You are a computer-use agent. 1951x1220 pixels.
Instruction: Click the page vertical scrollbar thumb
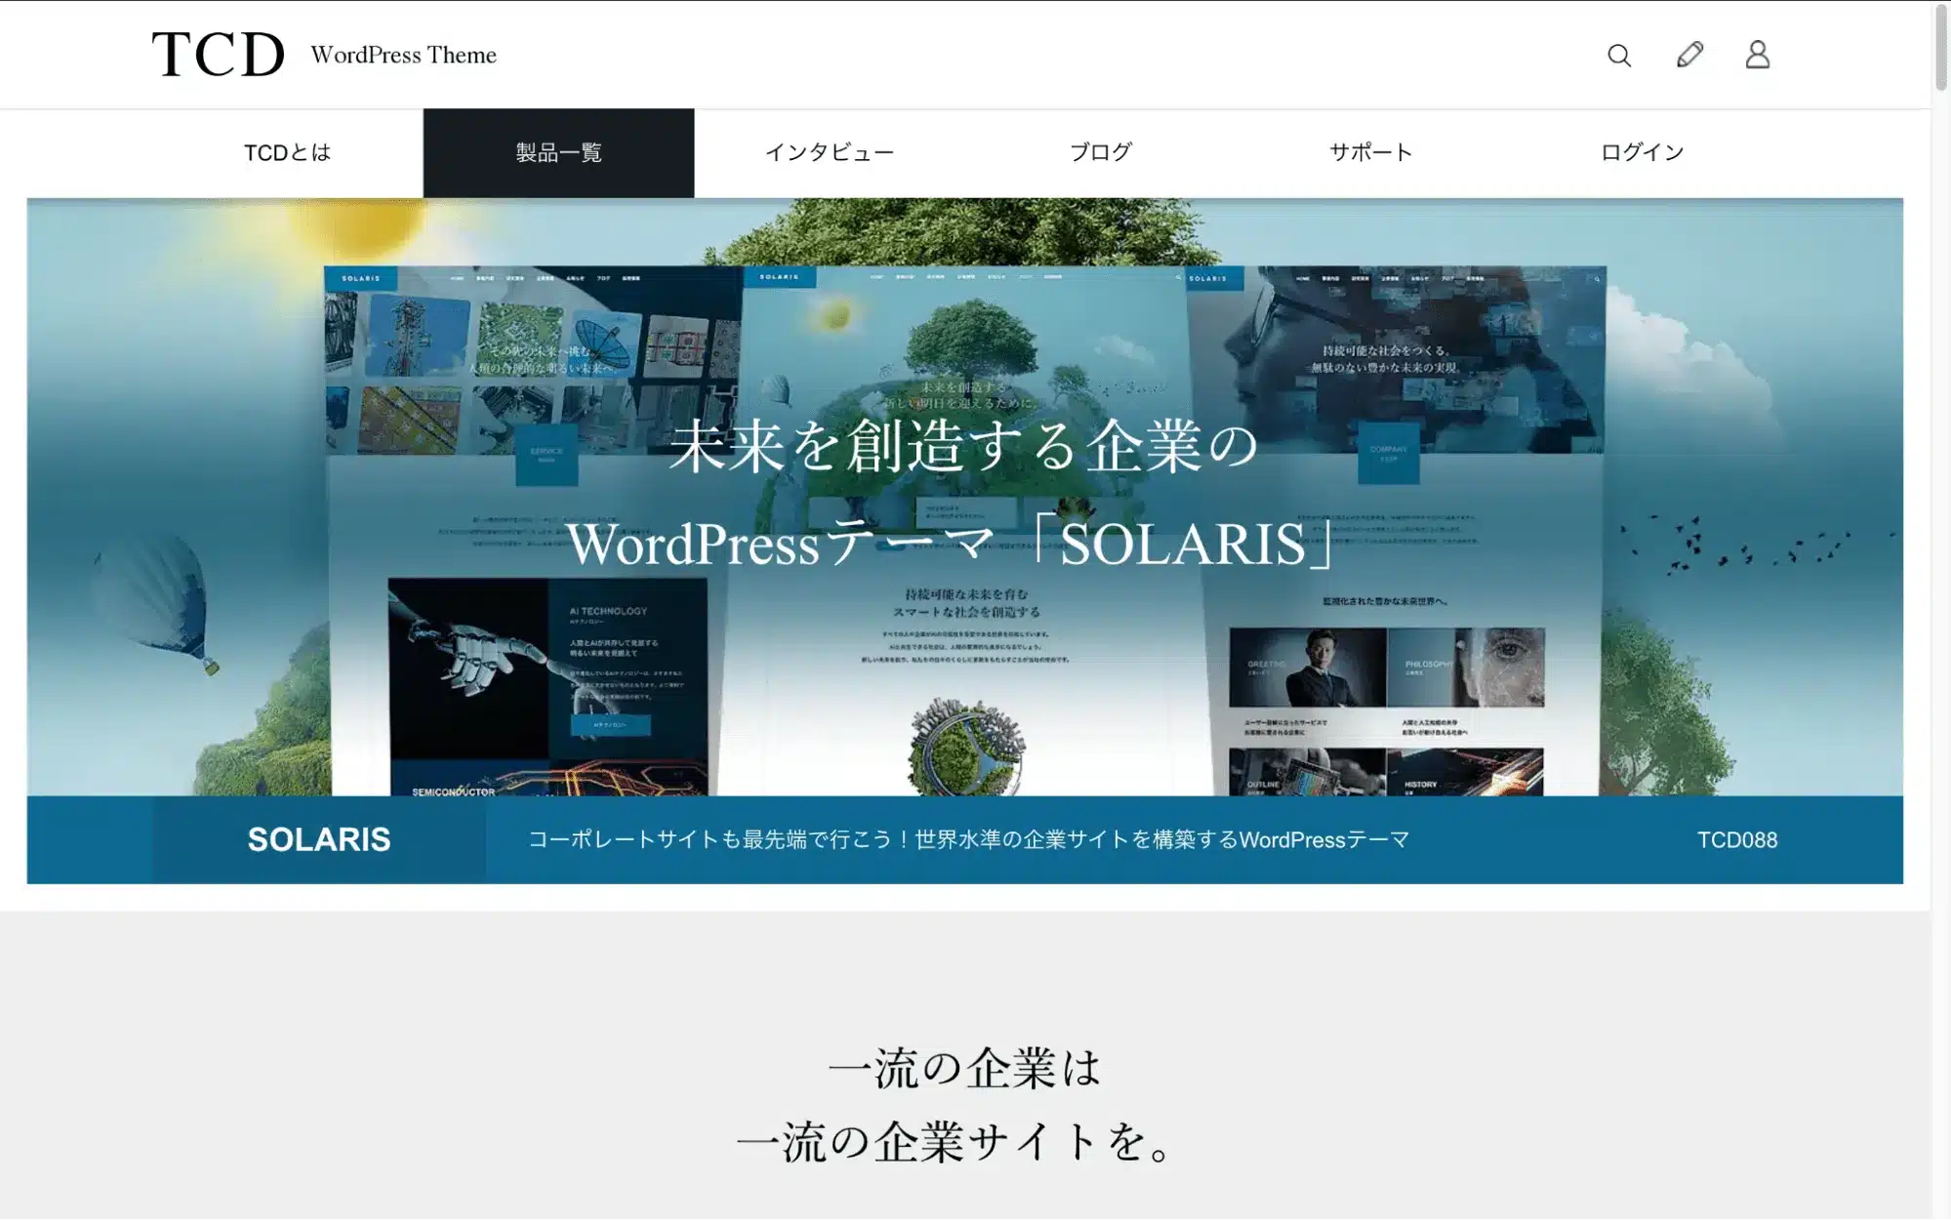(1941, 47)
